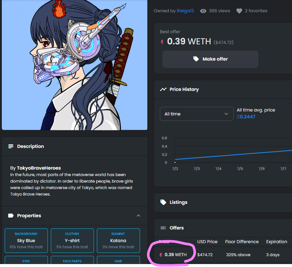Screen dimensions: 292x267
Task: Click the 7/2 date label on chart
Action: (175, 169)
